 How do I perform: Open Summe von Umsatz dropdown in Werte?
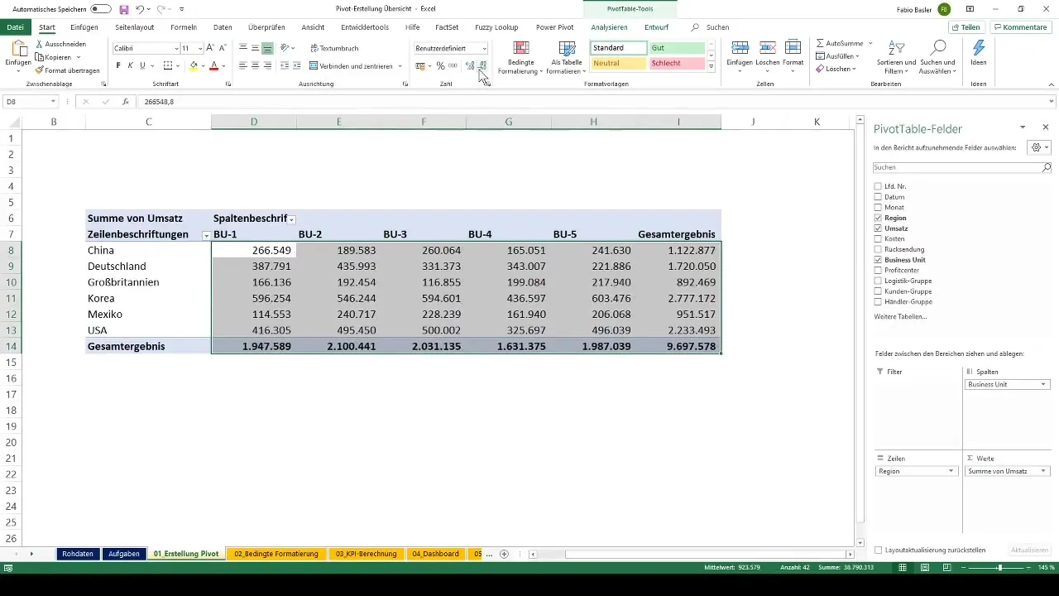tap(1043, 471)
